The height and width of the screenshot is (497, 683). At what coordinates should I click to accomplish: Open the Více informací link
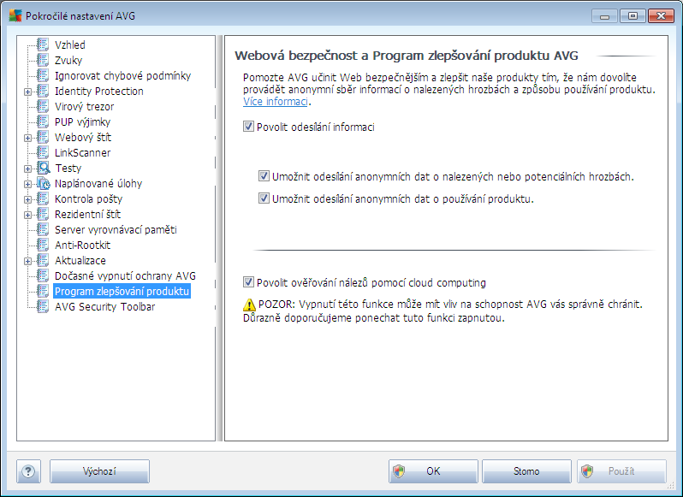(276, 102)
